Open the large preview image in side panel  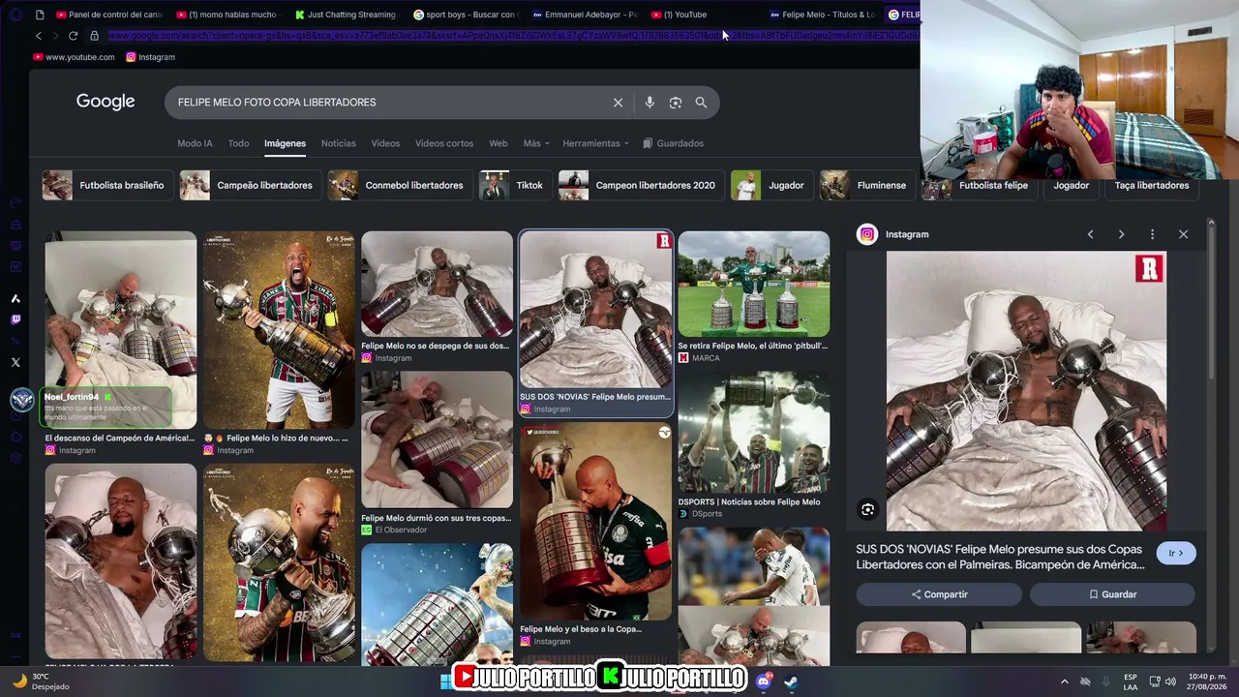coord(1025,391)
